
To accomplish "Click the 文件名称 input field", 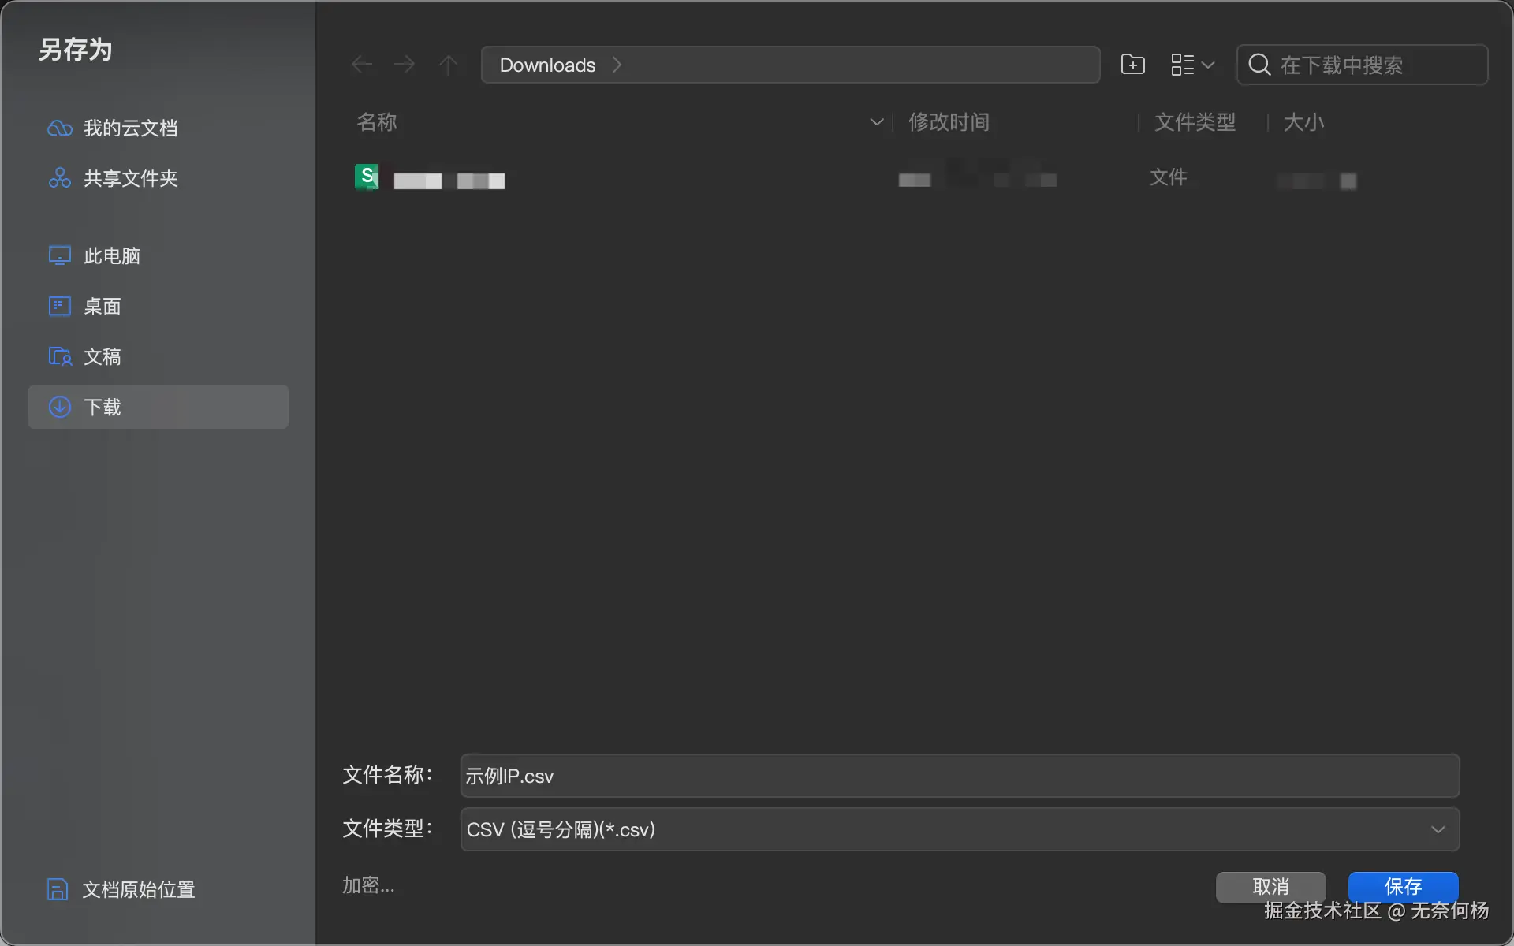I will click(x=959, y=776).
